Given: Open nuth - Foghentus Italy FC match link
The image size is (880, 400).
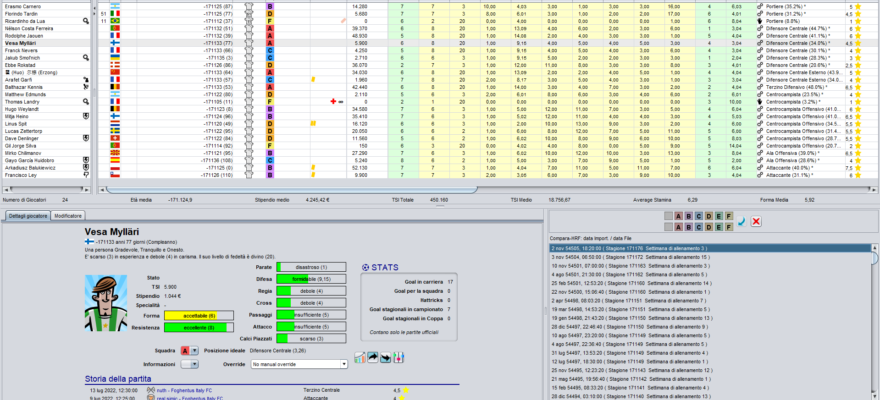Looking at the screenshot, I should (x=184, y=391).
